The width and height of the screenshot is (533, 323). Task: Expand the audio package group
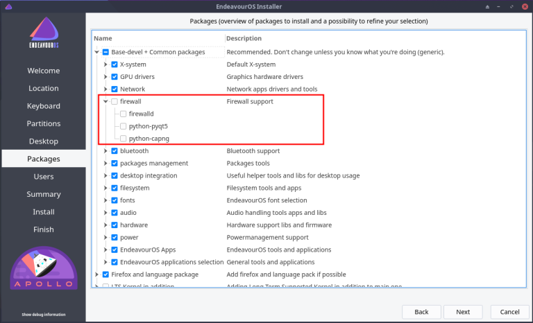pos(105,212)
